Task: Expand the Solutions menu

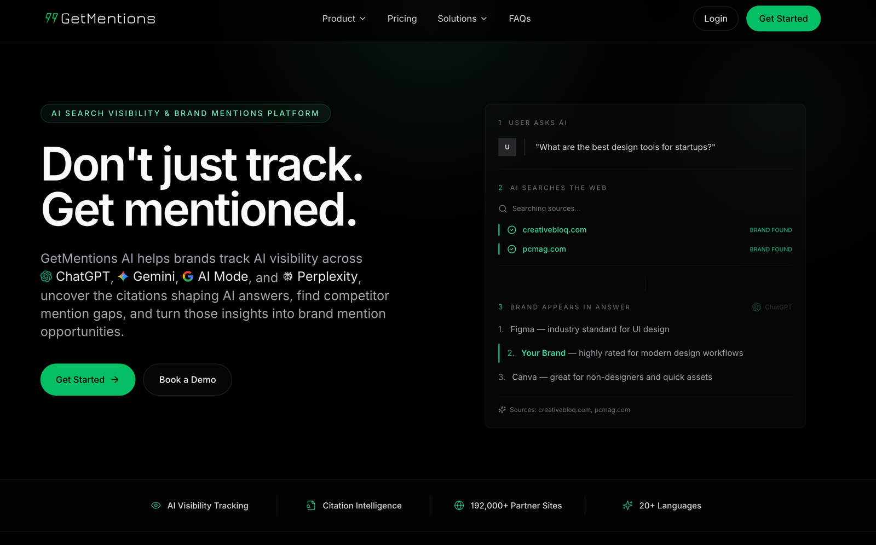Action: tap(462, 18)
